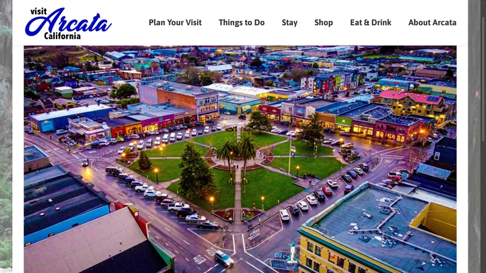Click the redwood background strip on left
486x273 pixels.
[6, 136]
